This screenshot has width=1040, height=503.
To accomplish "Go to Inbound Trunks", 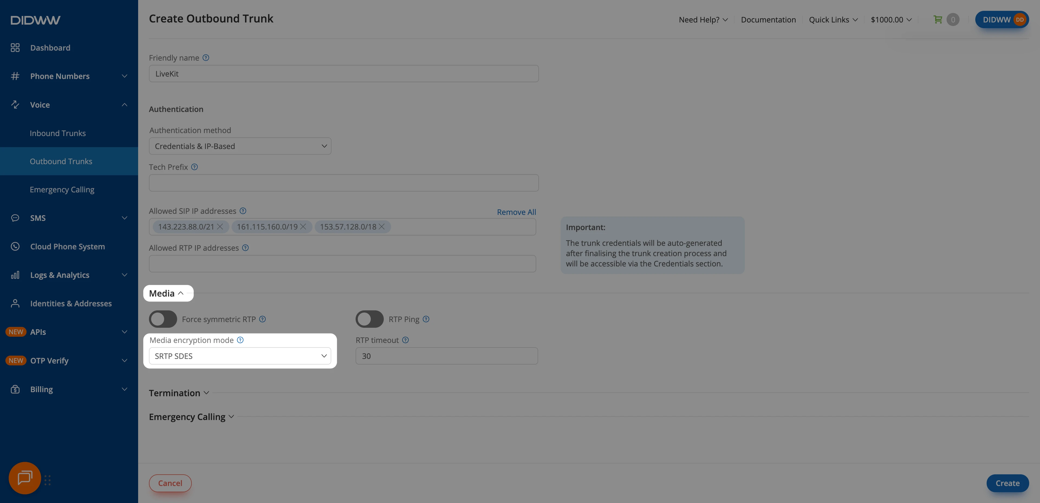I will [x=58, y=133].
